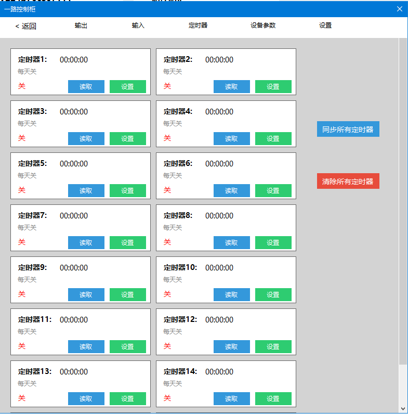Click the < 返回 back button
Viewport: 408px width, 414px height.
26,26
